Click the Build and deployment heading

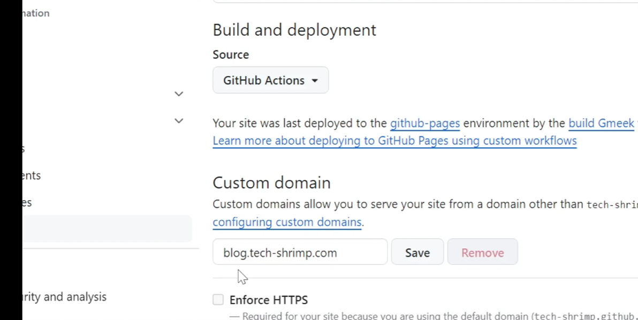pos(294,30)
